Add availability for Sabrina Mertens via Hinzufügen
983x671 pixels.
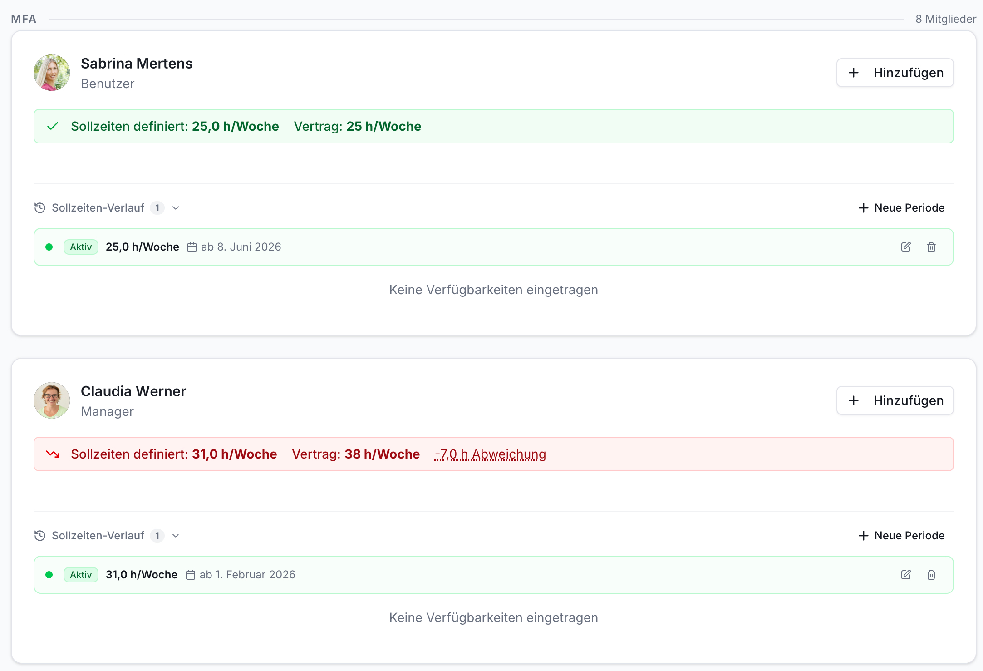click(x=895, y=73)
